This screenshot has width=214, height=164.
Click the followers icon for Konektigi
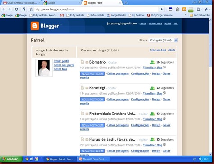coord(153,88)
